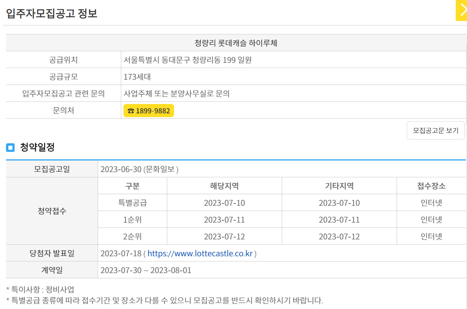Click the 해당지역 column header
The height and width of the screenshot is (309, 467).
[225, 186]
